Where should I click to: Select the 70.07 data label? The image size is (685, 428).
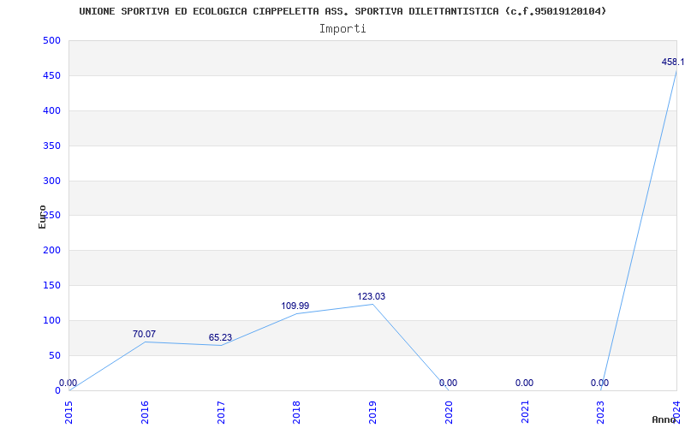tap(144, 334)
